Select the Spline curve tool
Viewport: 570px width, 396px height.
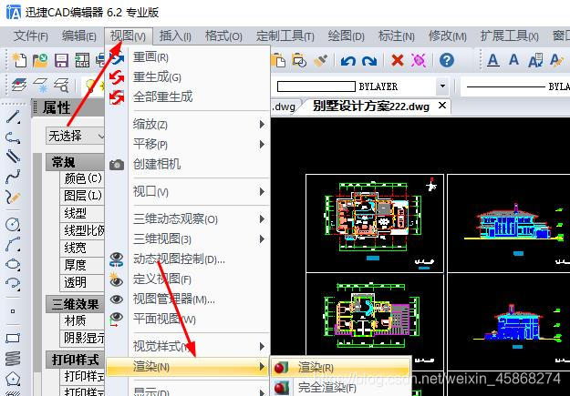(13, 177)
